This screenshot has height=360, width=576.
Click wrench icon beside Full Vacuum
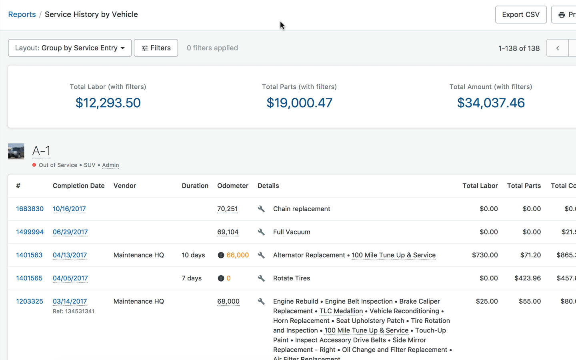coord(261,232)
